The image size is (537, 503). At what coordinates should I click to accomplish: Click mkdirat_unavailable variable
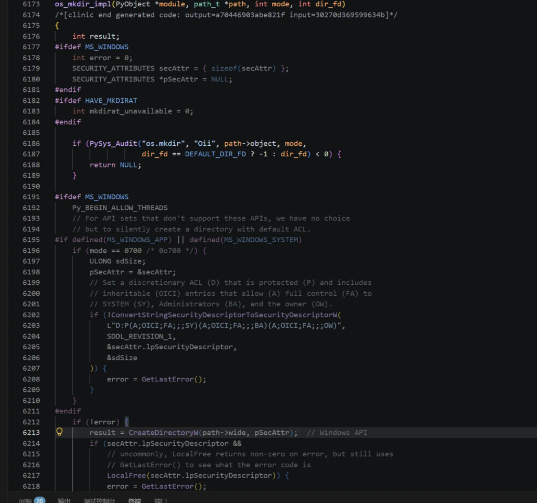click(x=131, y=111)
